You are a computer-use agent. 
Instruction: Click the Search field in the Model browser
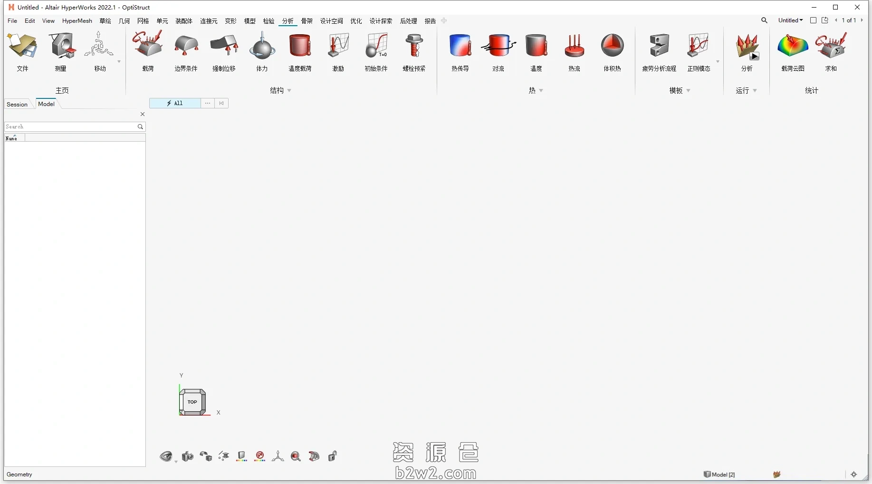(70, 126)
